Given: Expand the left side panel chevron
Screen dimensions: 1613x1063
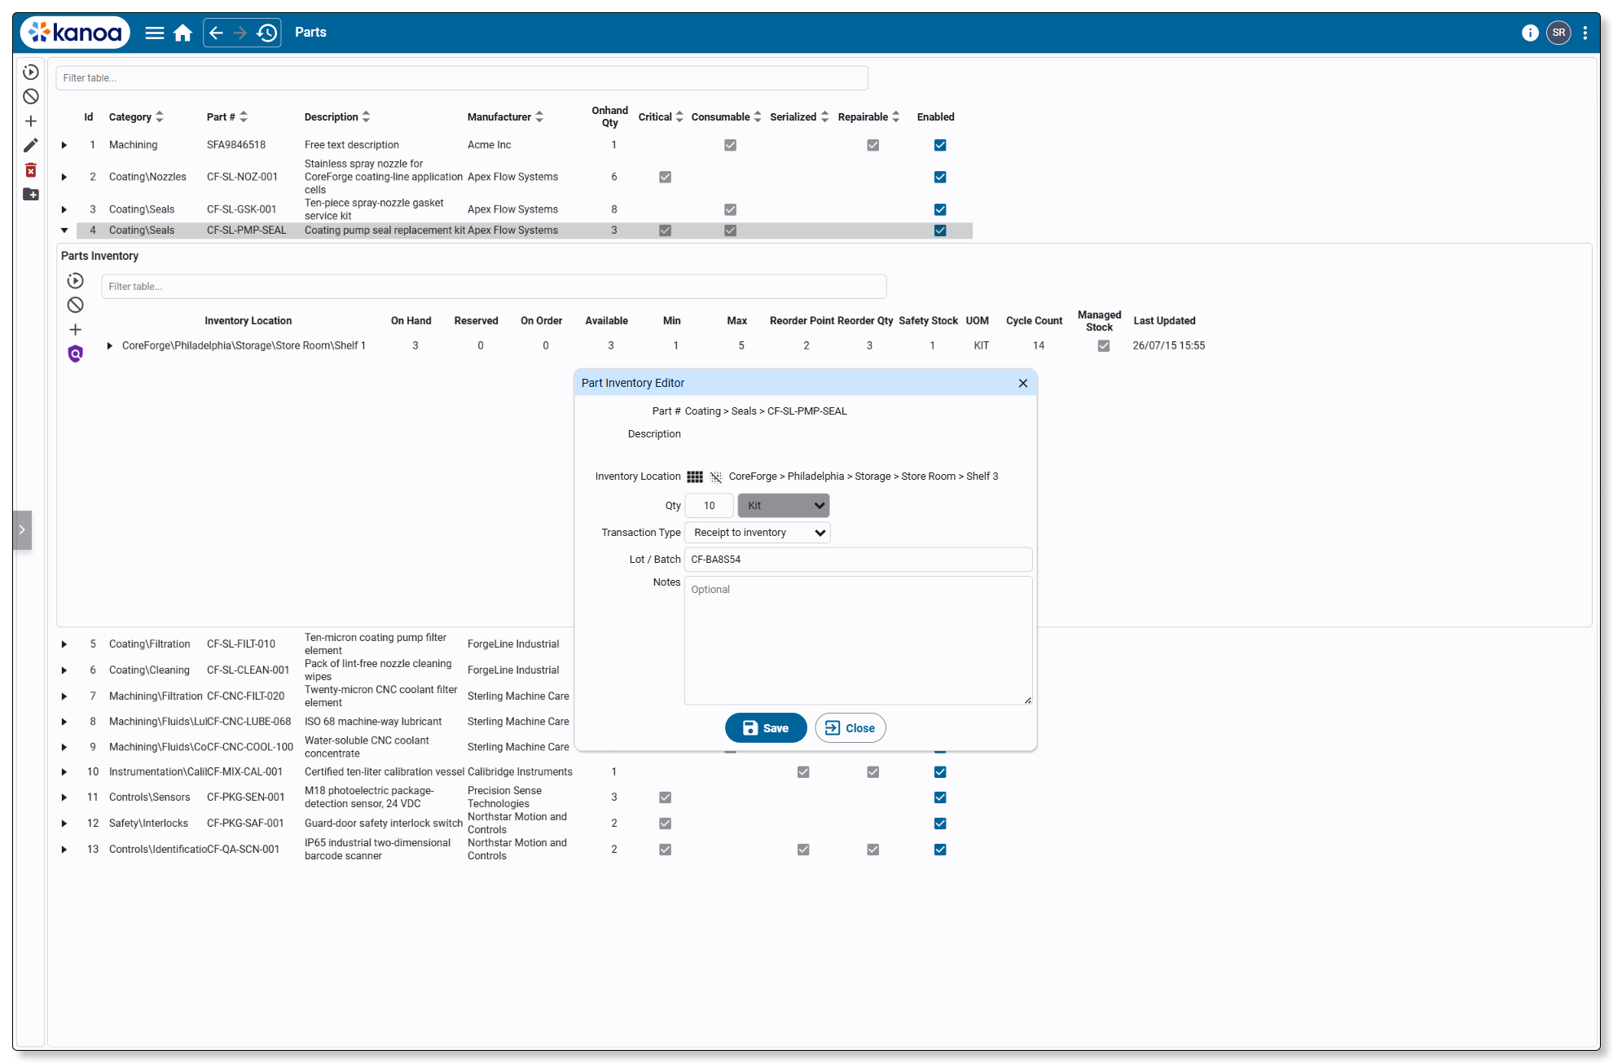Looking at the screenshot, I should click(x=22, y=529).
